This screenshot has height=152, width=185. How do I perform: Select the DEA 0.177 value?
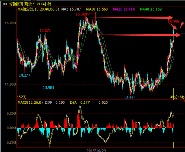[80, 102]
